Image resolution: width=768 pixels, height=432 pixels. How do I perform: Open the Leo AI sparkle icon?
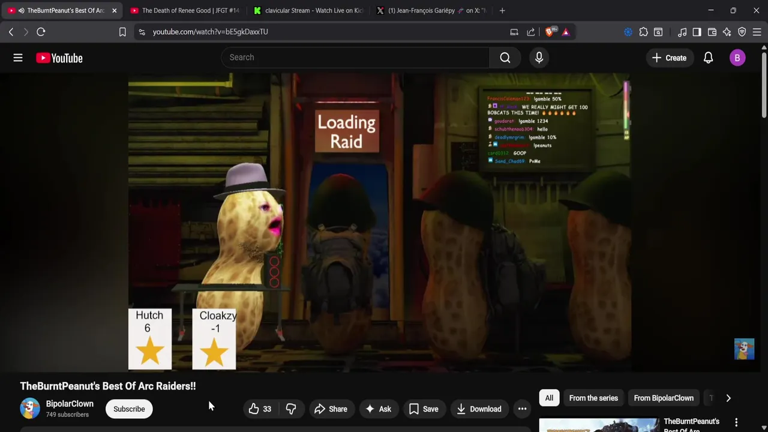click(727, 32)
